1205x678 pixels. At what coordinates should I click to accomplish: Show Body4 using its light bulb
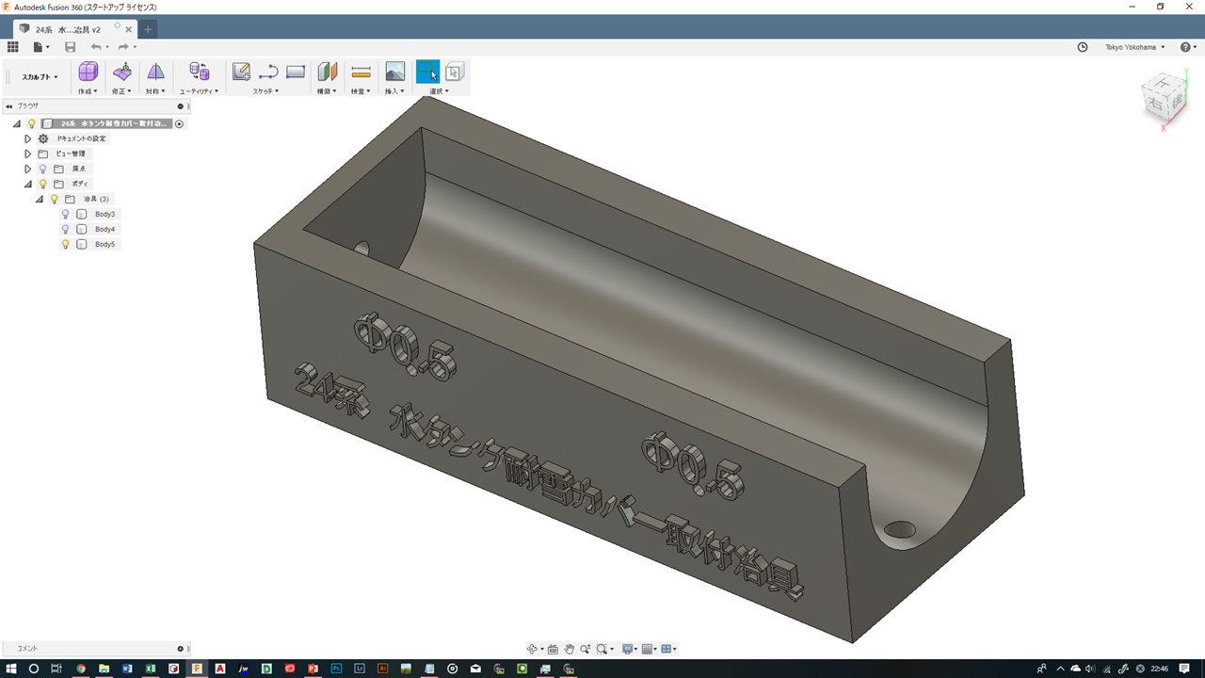(65, 229)
